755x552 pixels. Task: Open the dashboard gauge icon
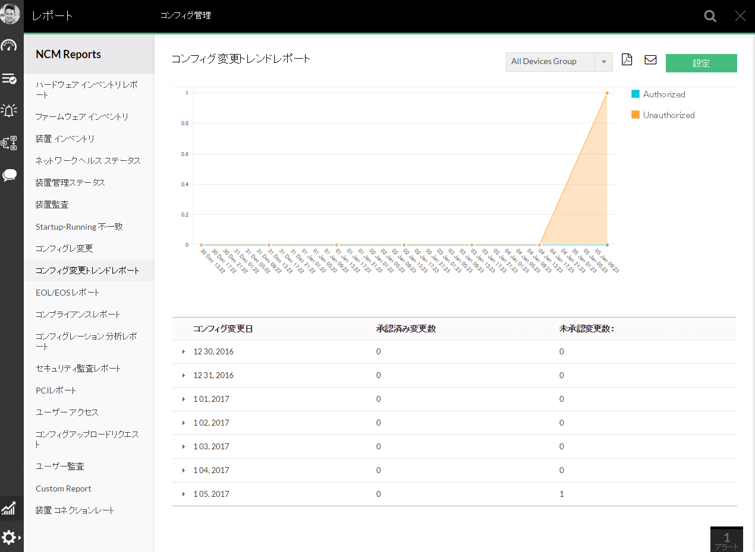click(10, 46)
